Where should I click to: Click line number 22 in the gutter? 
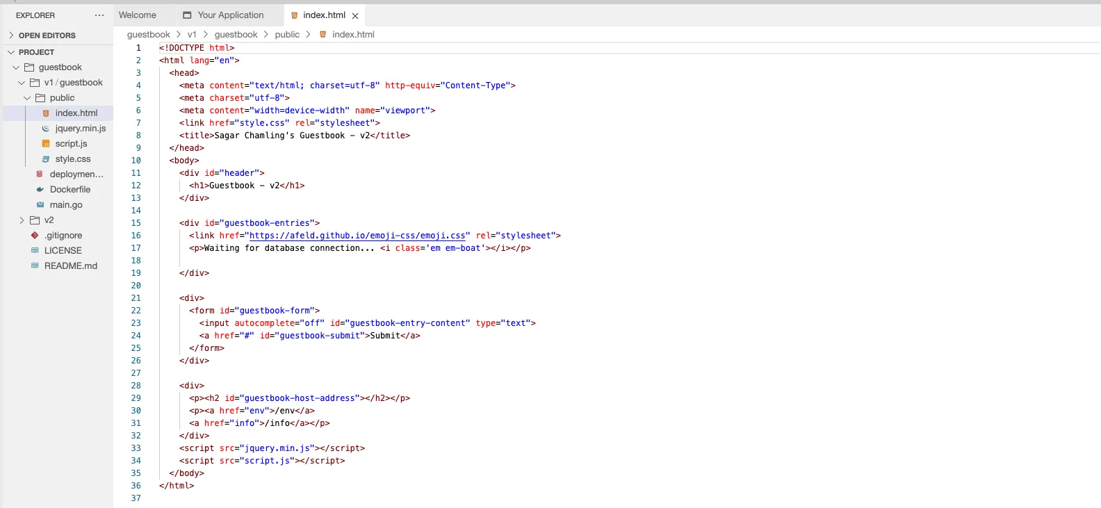tap(136, 311)
